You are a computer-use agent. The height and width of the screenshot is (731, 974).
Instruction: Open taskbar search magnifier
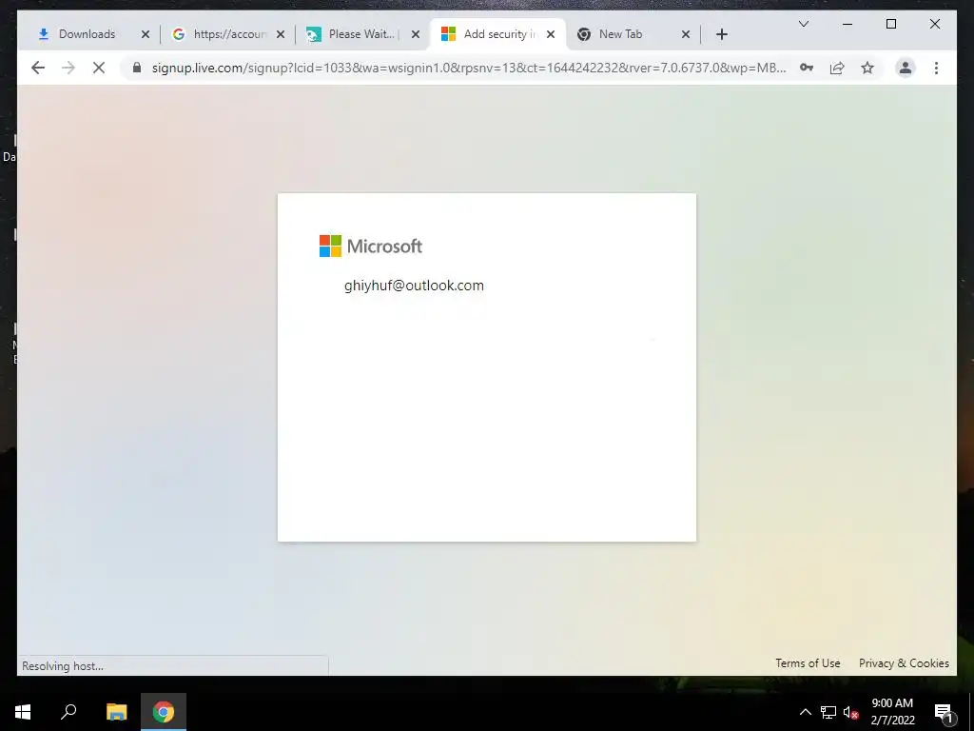(x=68, y=712)
